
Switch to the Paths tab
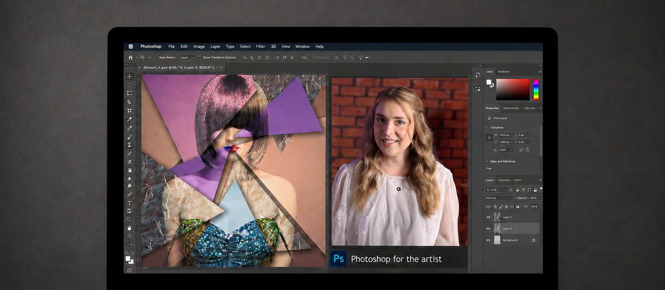pyautogui.click(x=518, y=180)
